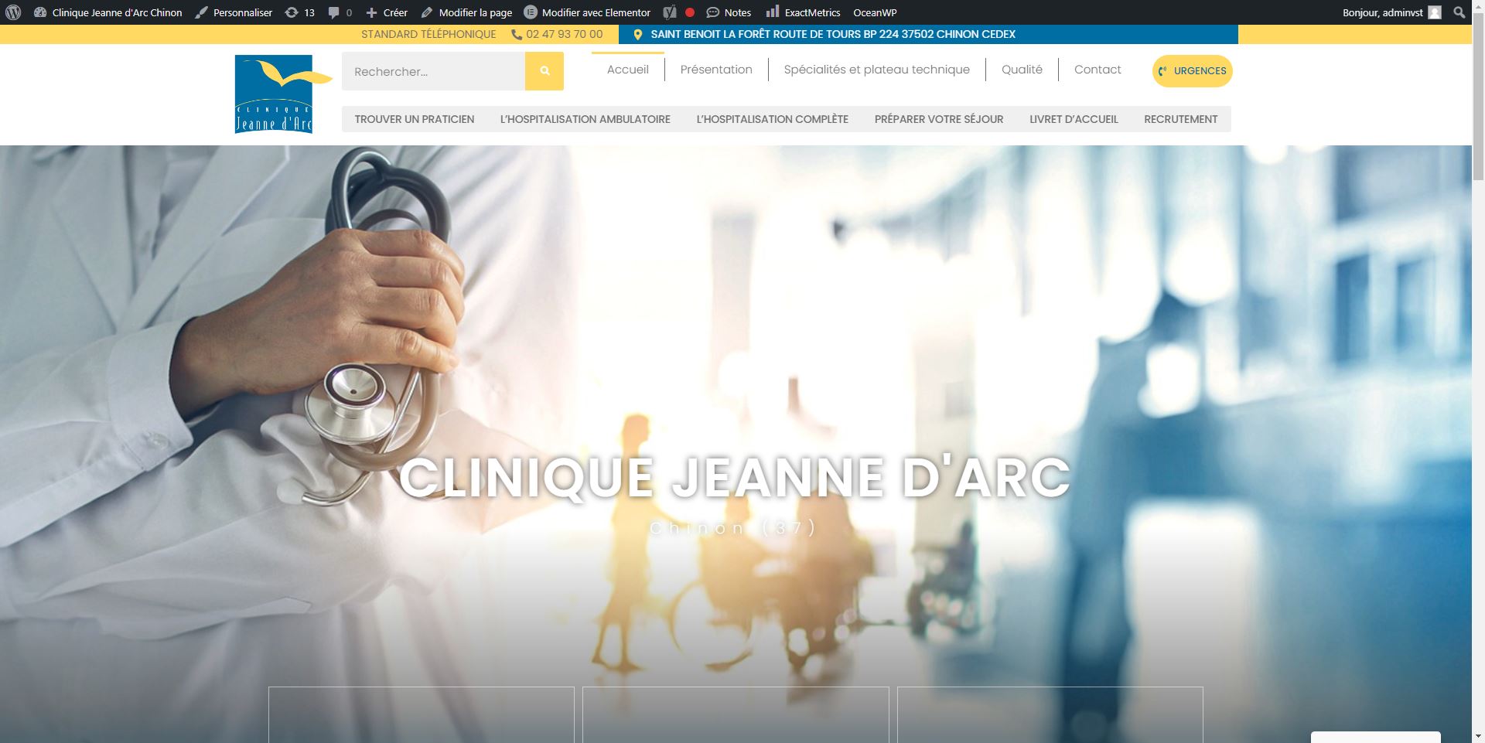Open the Créer menu

(387, 12)
